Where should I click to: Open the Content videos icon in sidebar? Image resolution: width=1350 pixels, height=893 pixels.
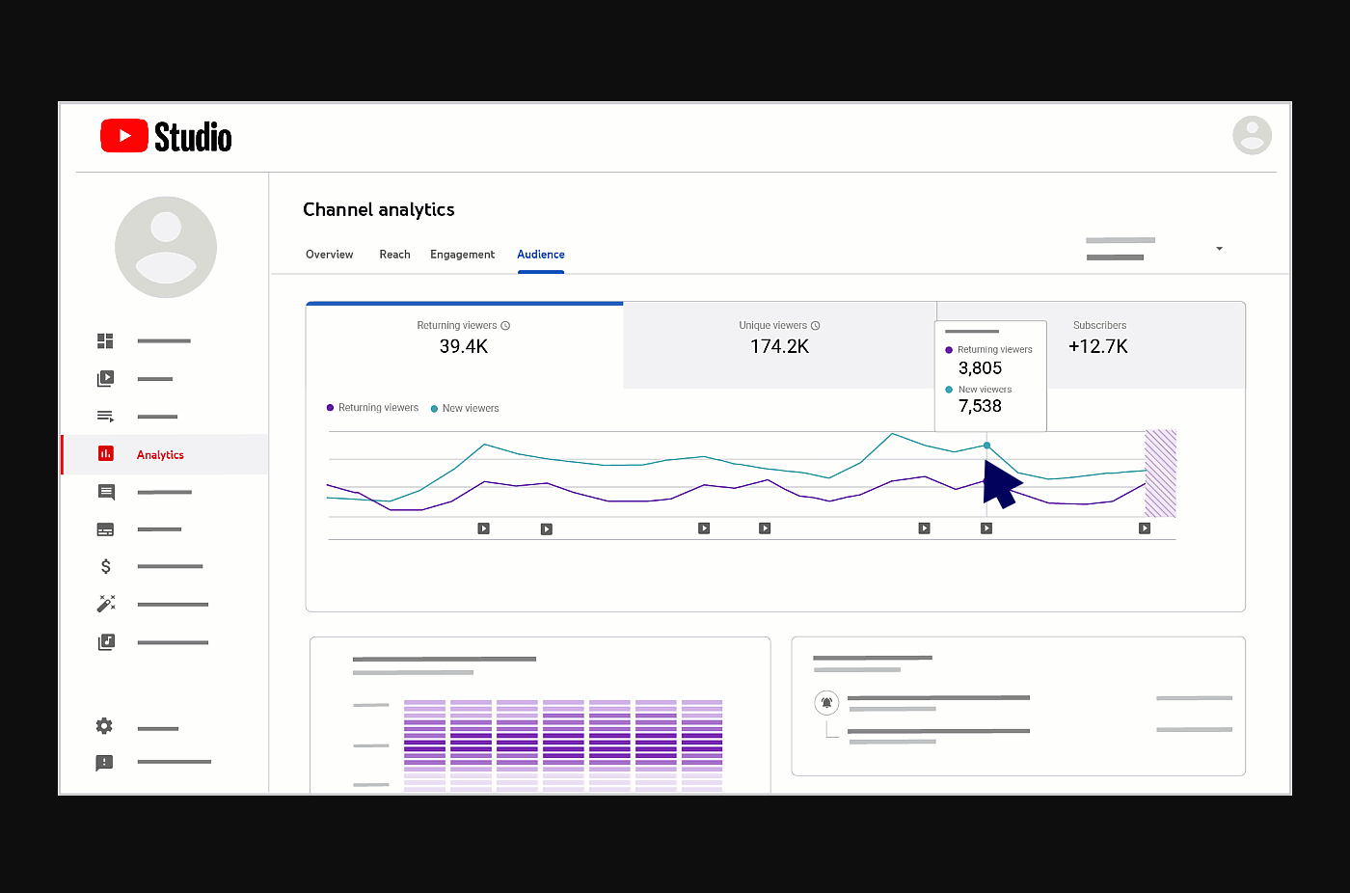(x=106, y=379)
